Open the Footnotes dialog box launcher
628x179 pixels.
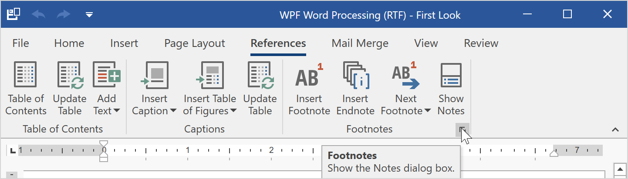pos(462,129)
